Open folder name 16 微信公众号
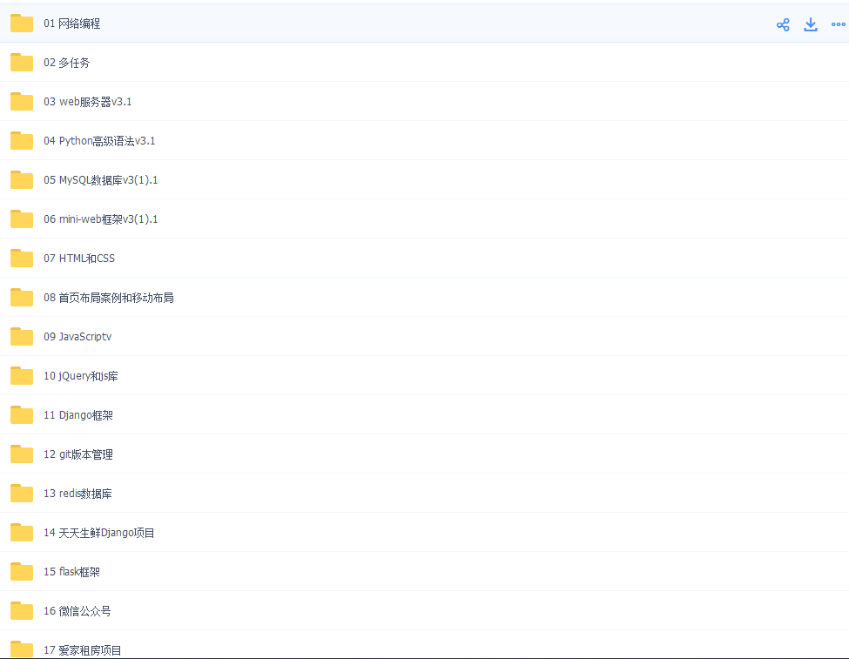849x659 pixels. tap(77, 611)
